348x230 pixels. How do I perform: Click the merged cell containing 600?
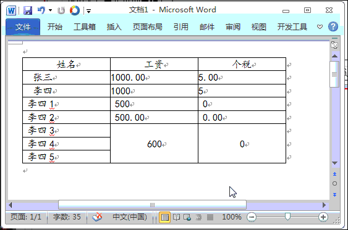[154, 144]
